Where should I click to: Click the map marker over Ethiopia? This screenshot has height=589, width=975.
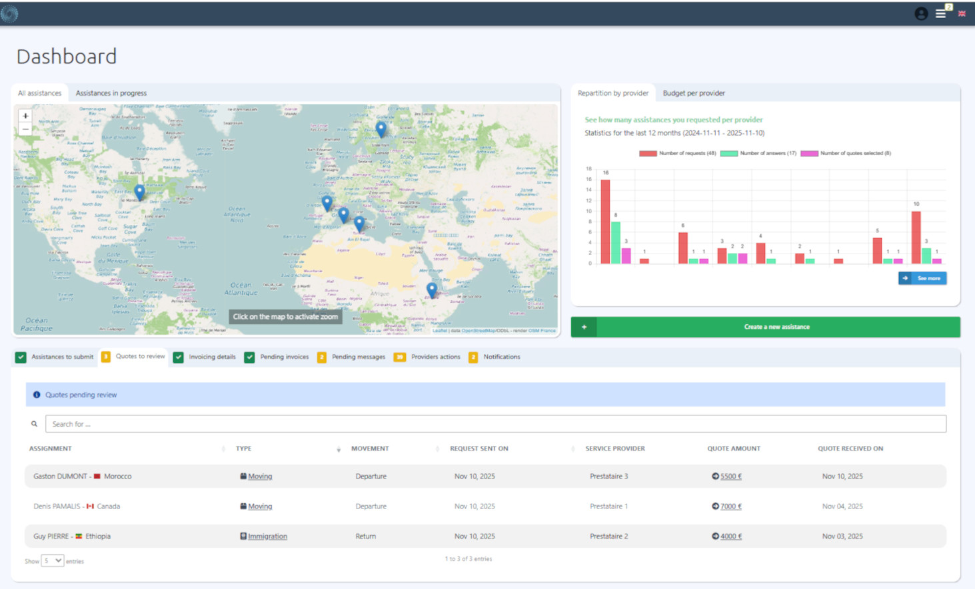pos(432,290)
